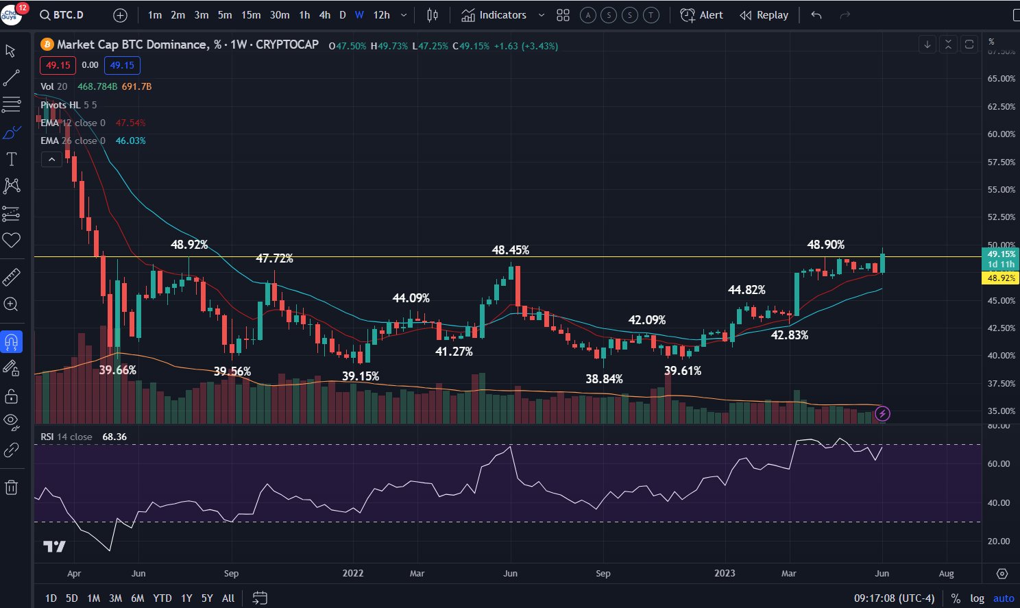Open the prediction and measurement tools
The height and width of the screenshot is (608, 1020).
click(x=11, y=213)
